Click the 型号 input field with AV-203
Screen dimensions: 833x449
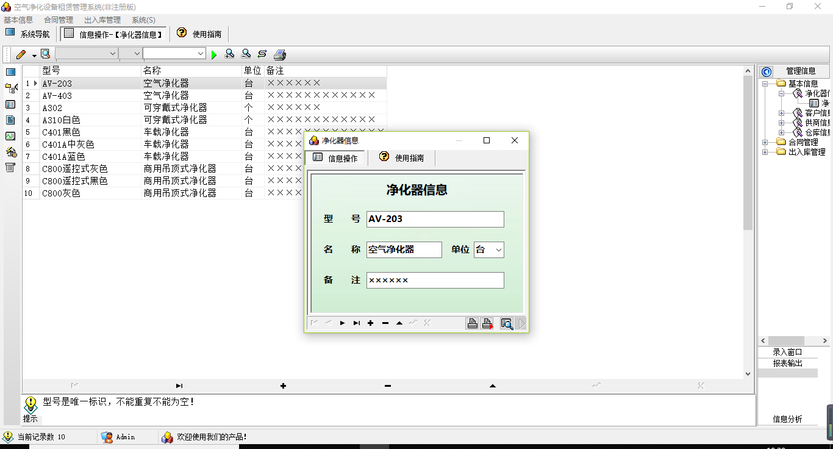(435, 219)
